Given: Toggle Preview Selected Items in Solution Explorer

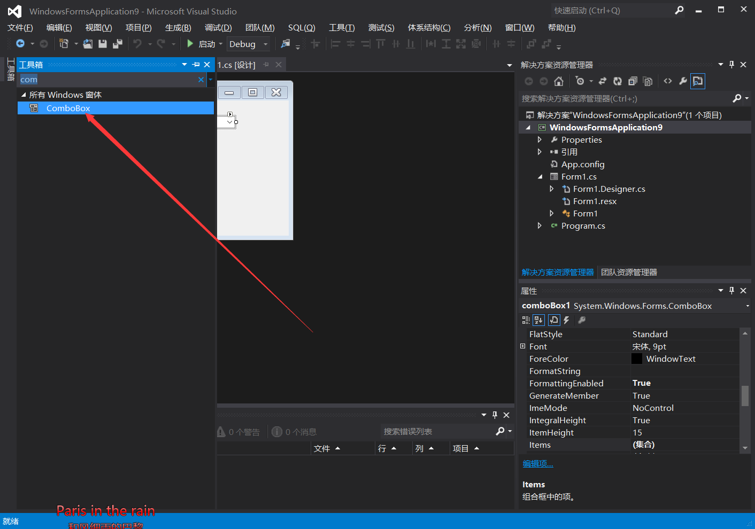Looking at the screenshot, I should coord(698,81).
